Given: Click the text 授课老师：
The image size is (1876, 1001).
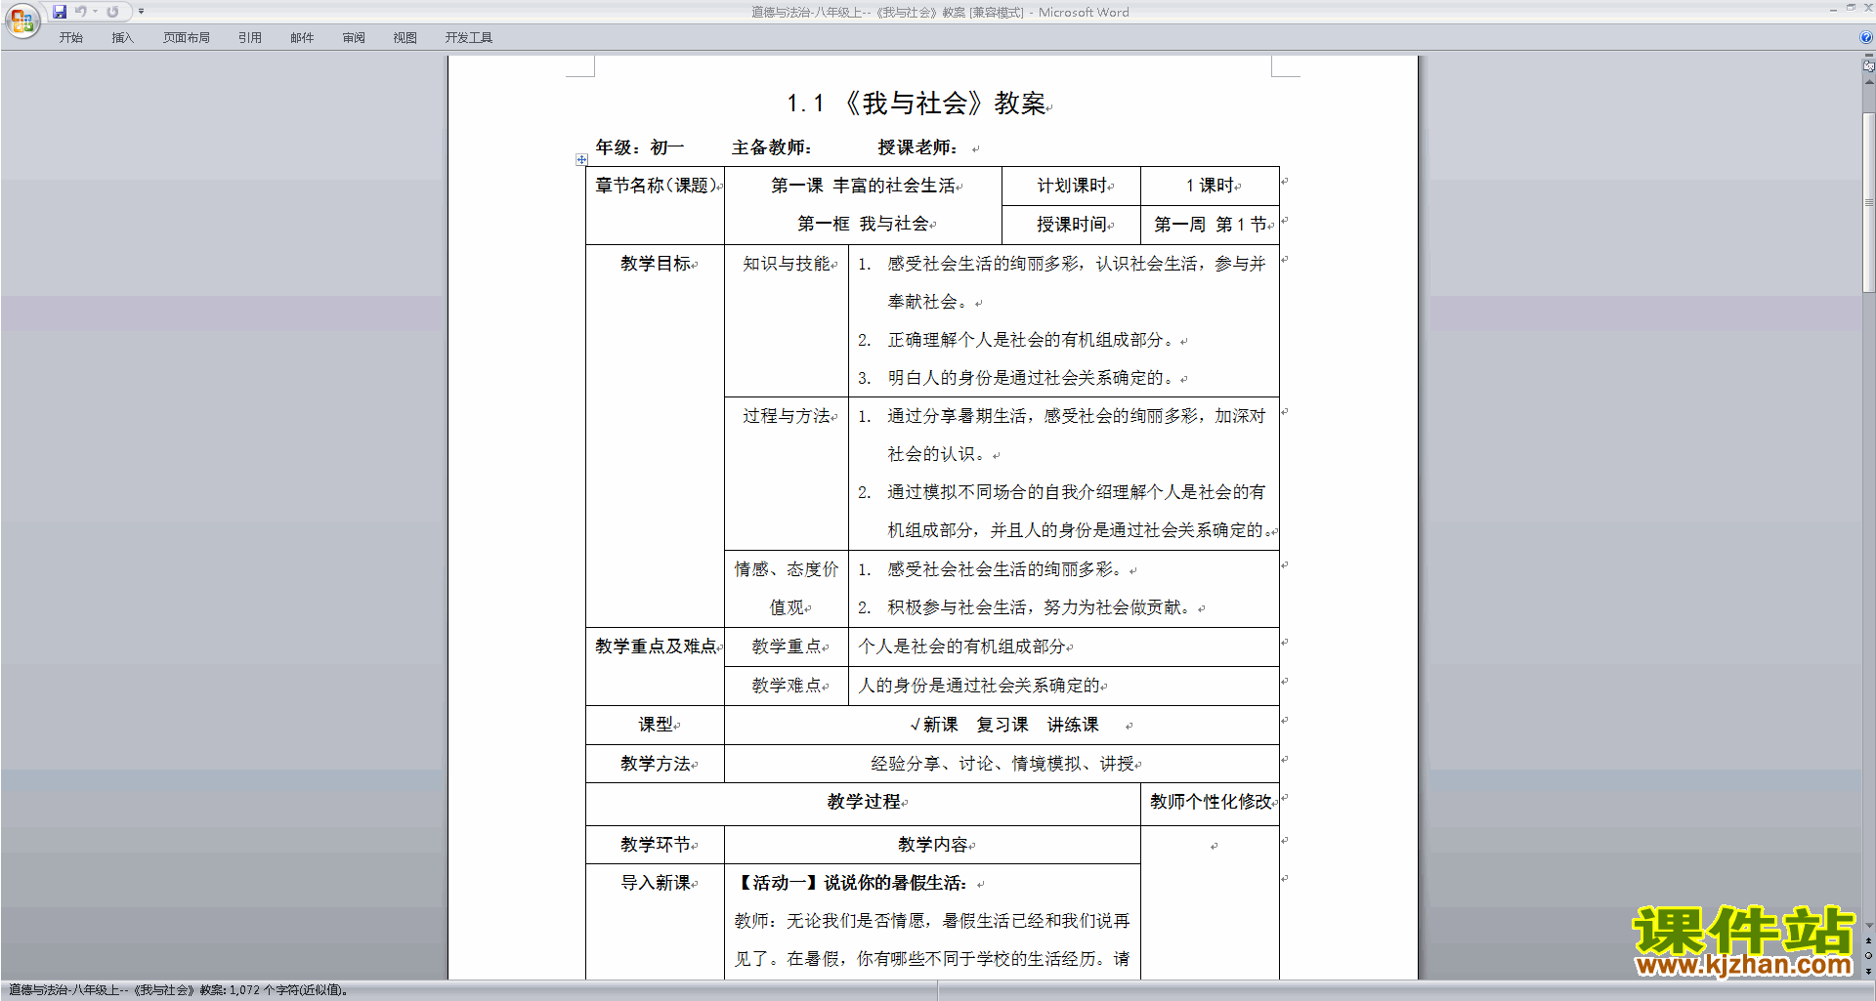Looking at the screenshot, I should click(x=917, y=147).
